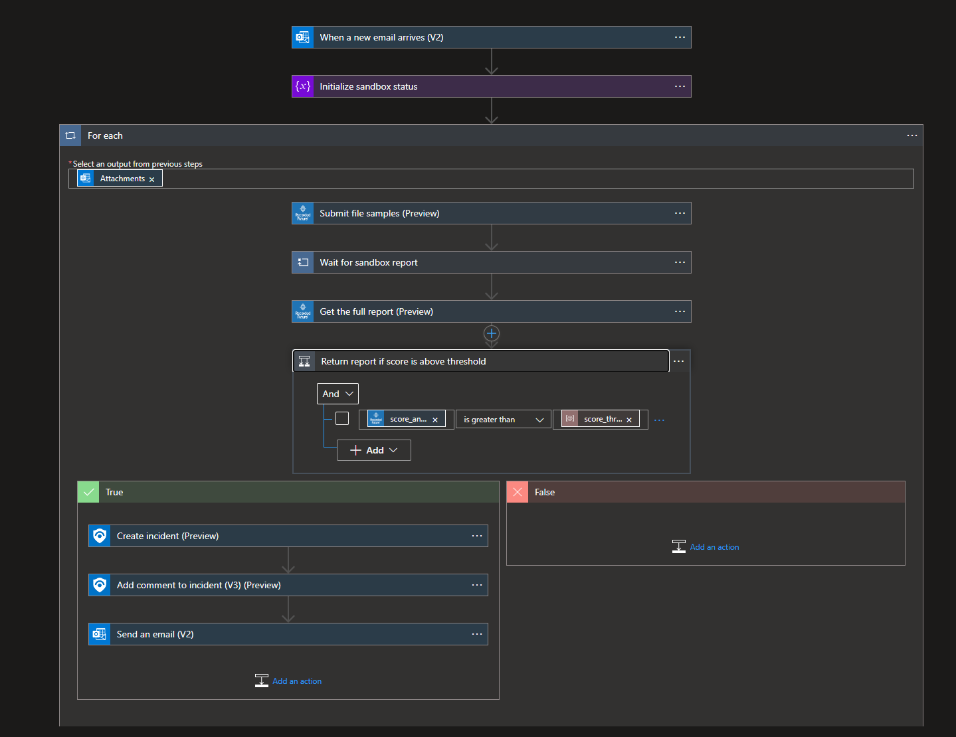956x737 pixels.
Task: Remove the score_an... token from condition
Action: point(435,420)
